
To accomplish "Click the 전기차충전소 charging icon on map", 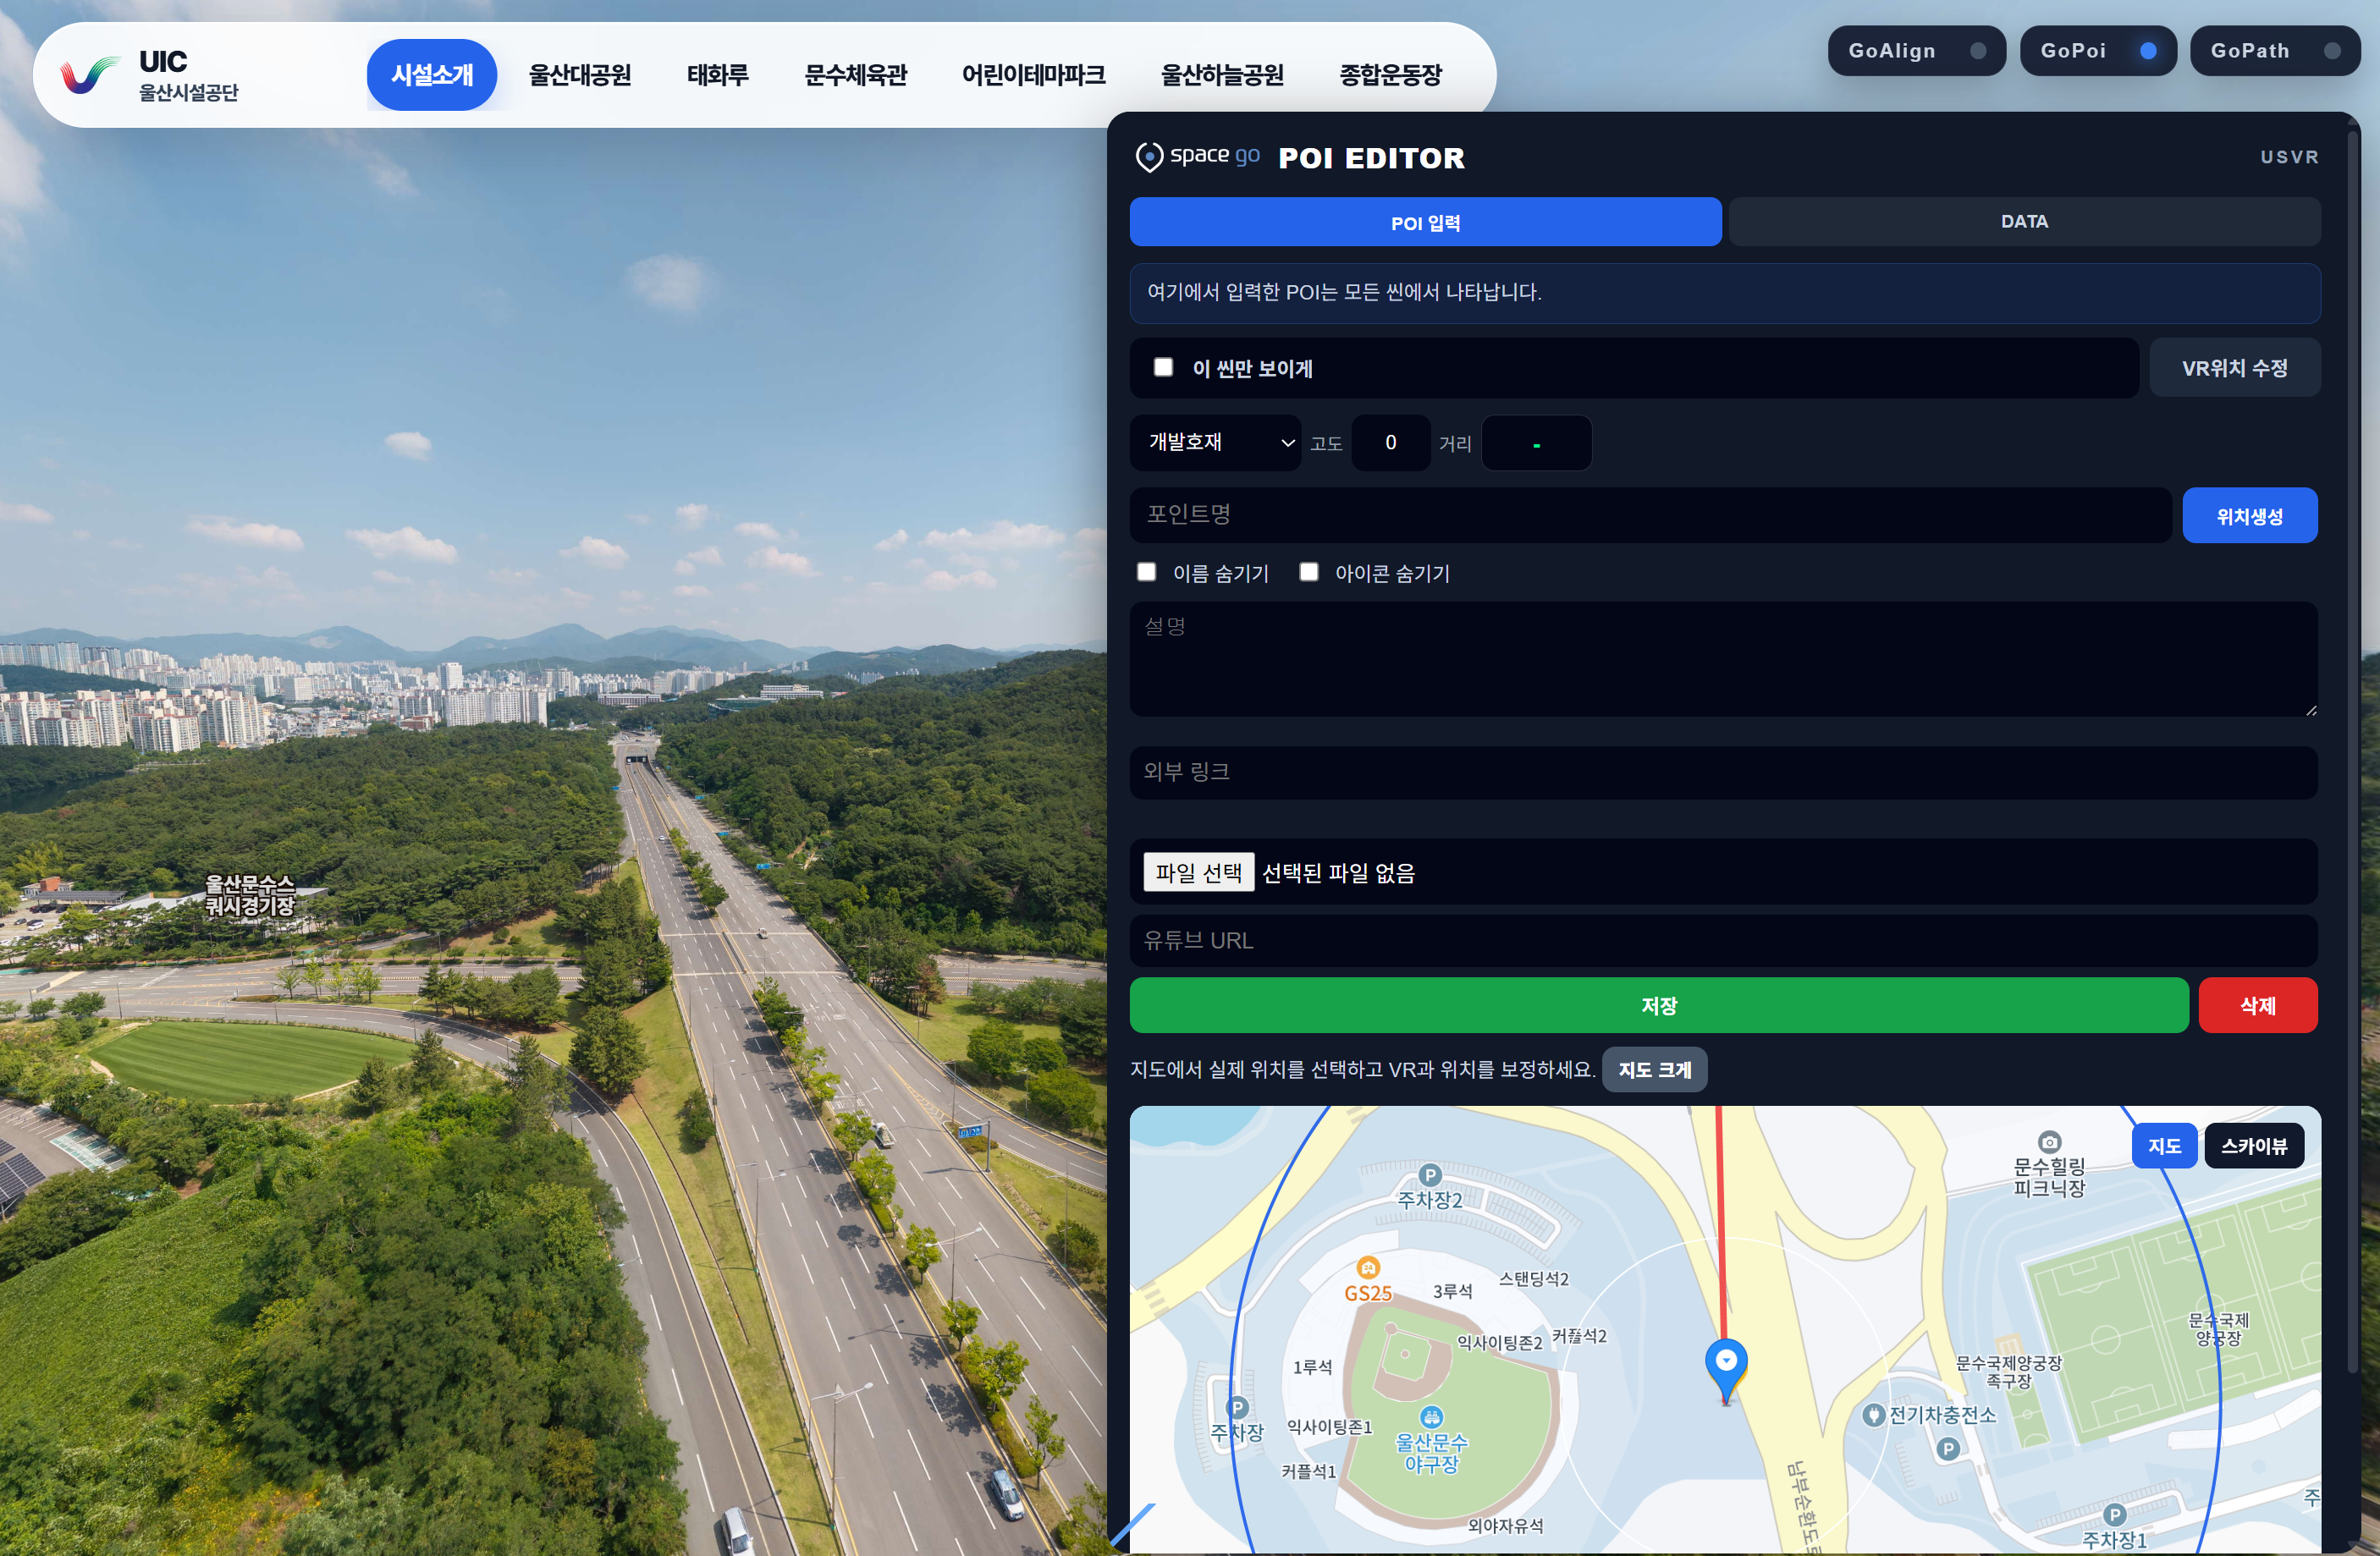I will 1874,1415.
